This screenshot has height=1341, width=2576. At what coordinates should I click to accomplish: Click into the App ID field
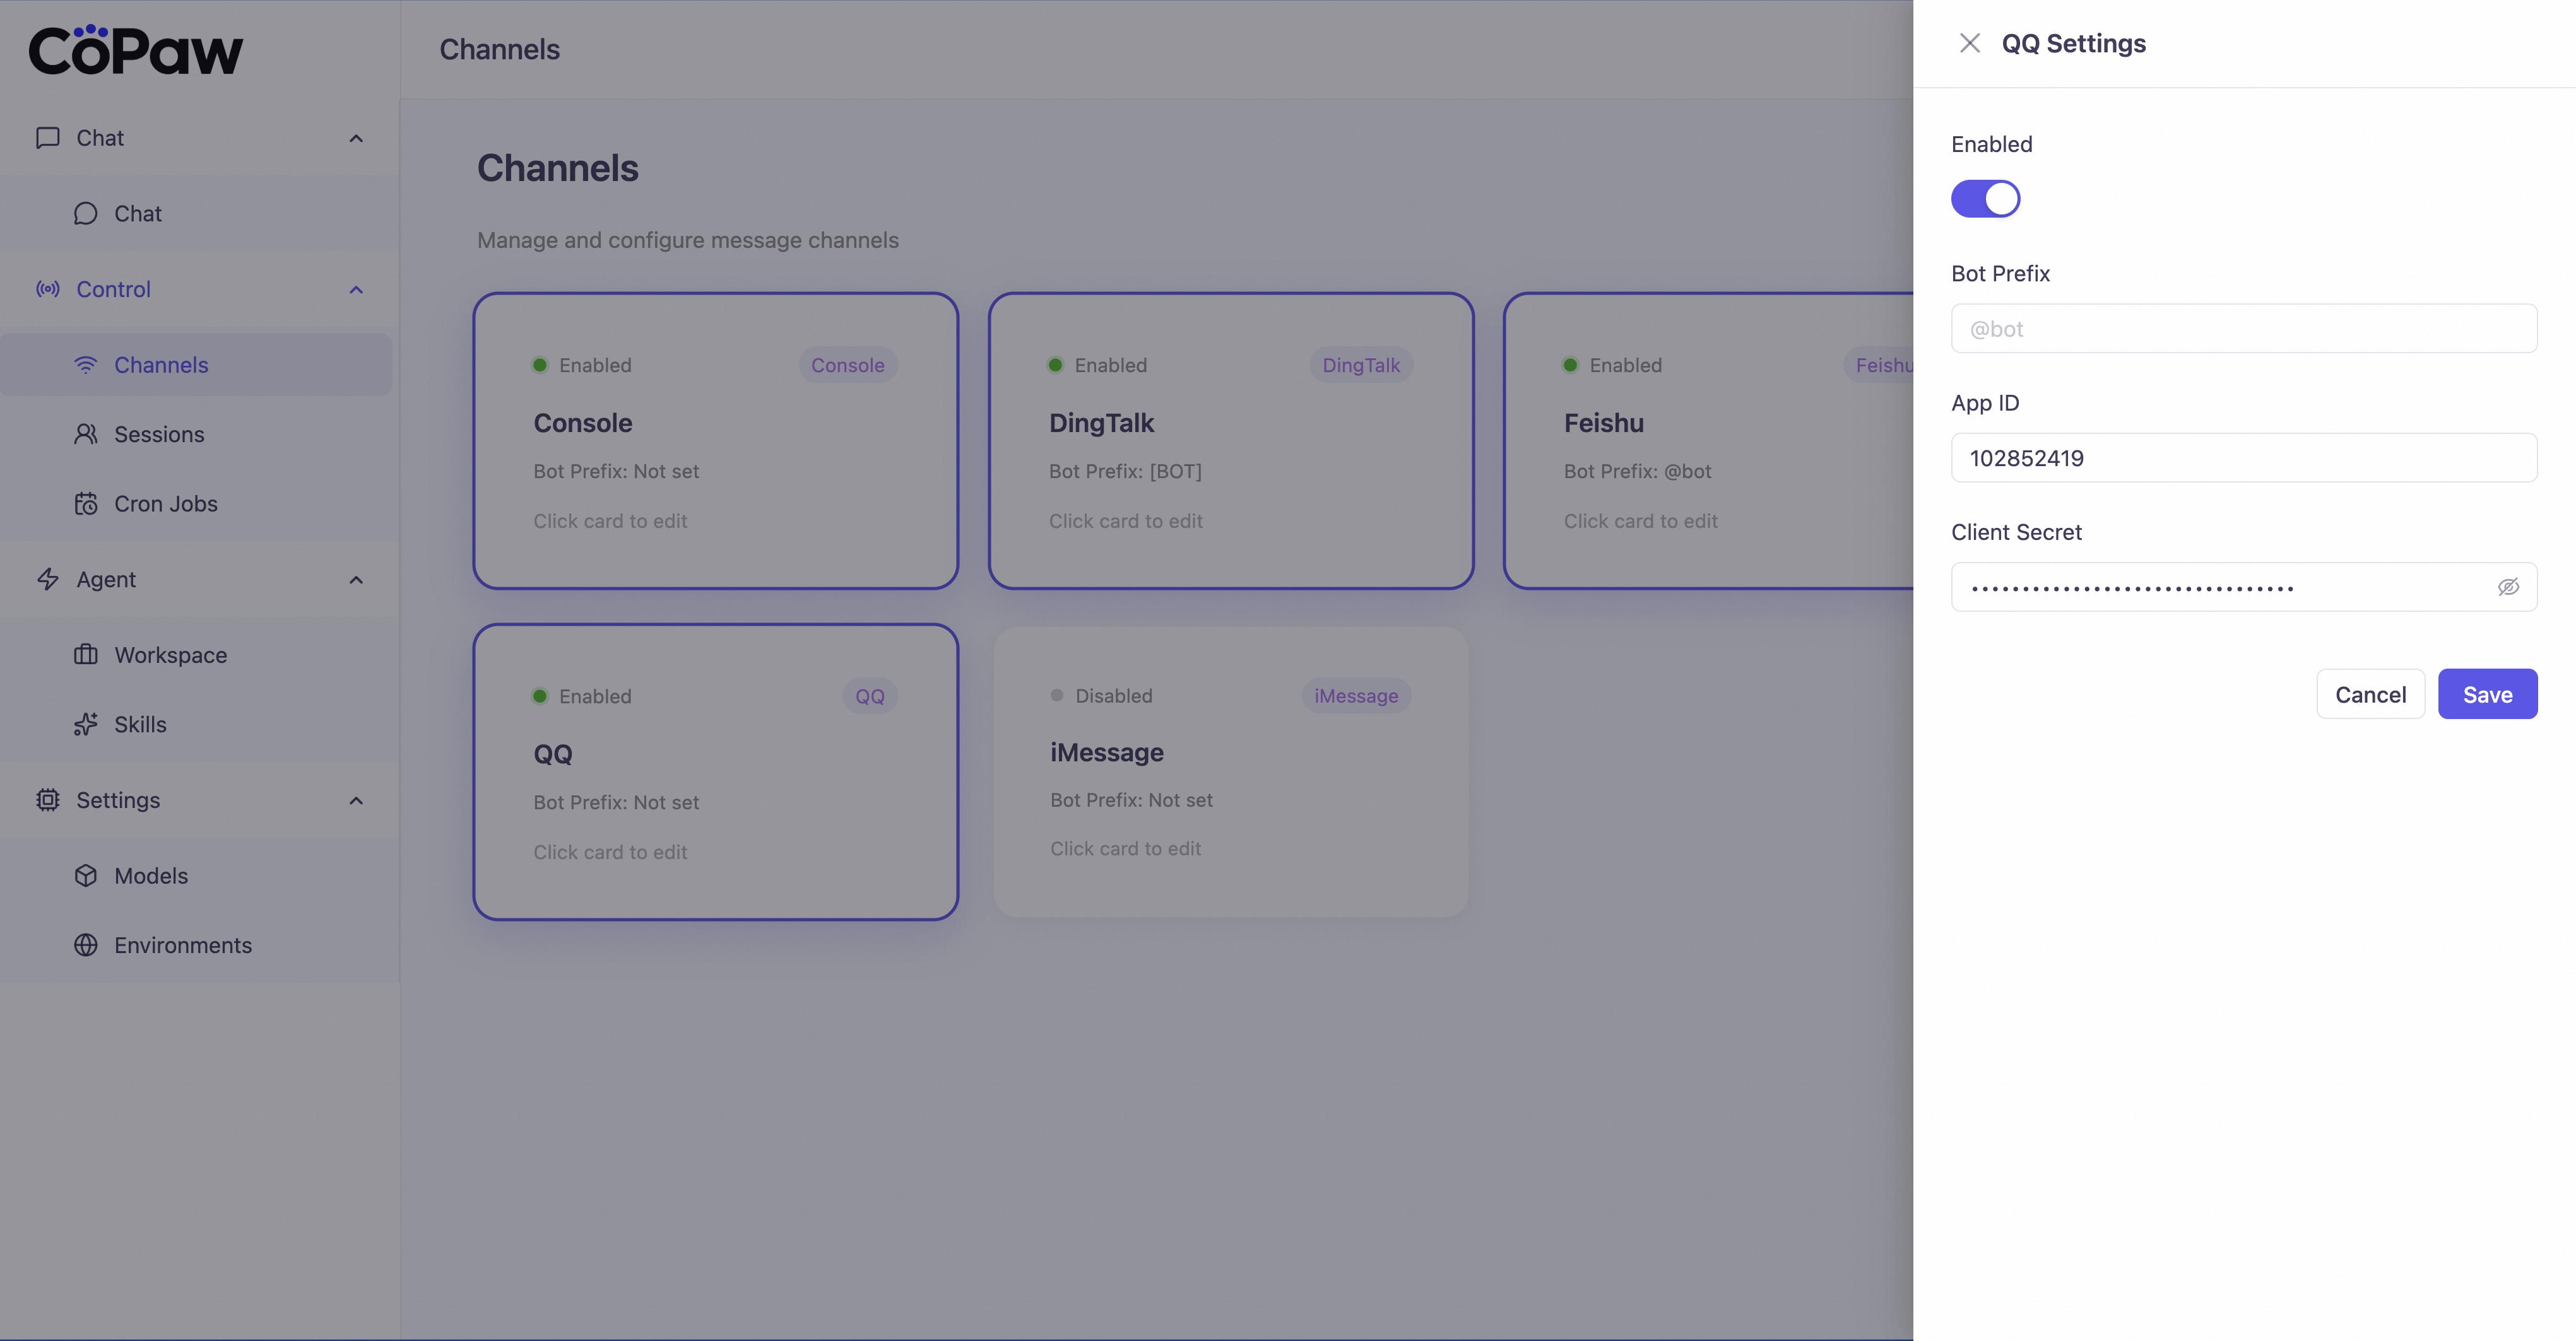point(2243,458)
